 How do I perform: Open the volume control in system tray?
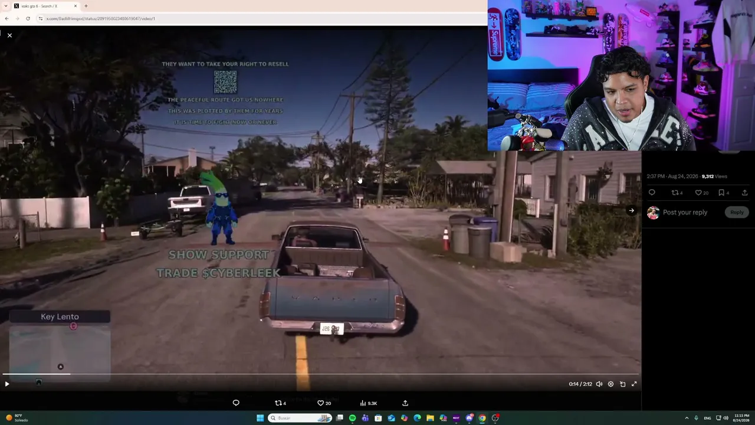[x=726, y=418]
